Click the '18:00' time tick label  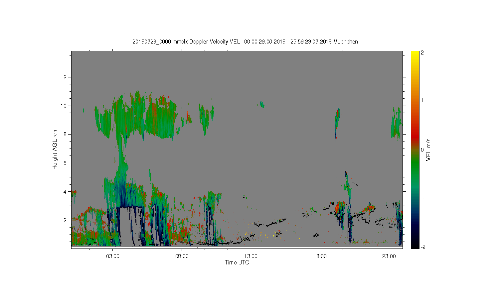(x=320, y=256)
